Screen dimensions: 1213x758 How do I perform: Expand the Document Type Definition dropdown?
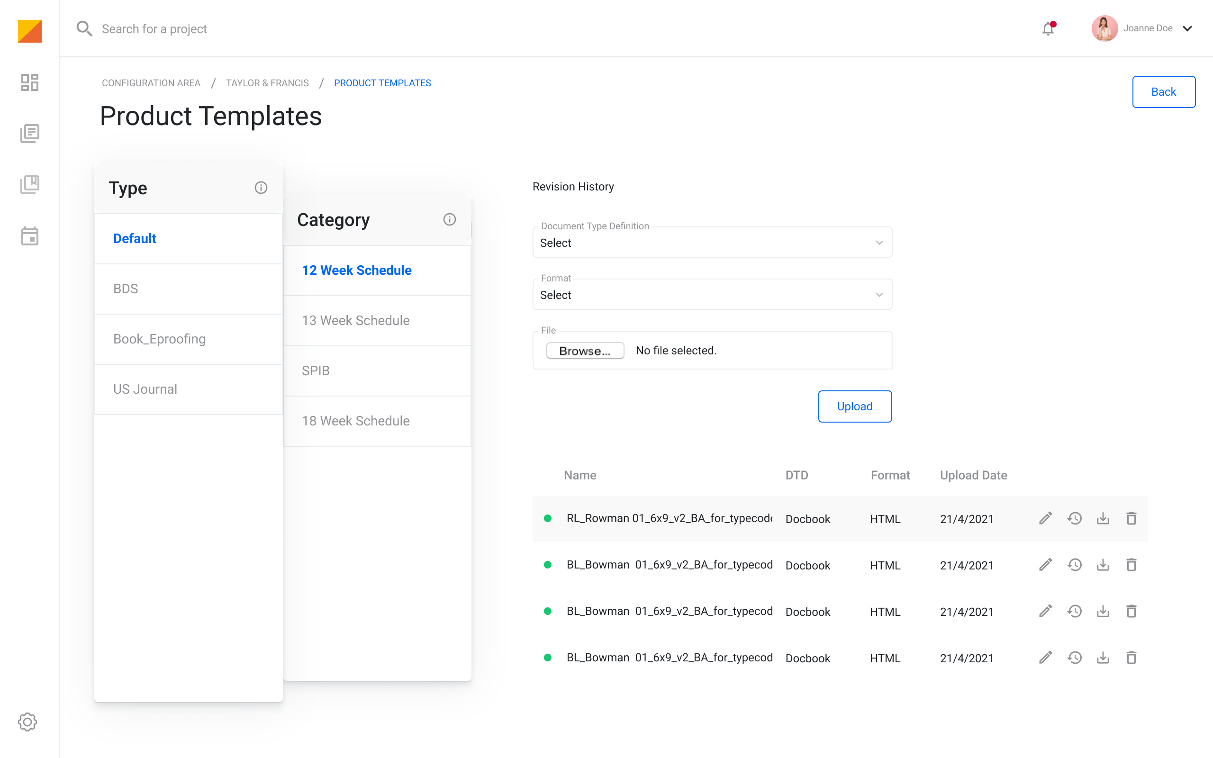[712, 243]
